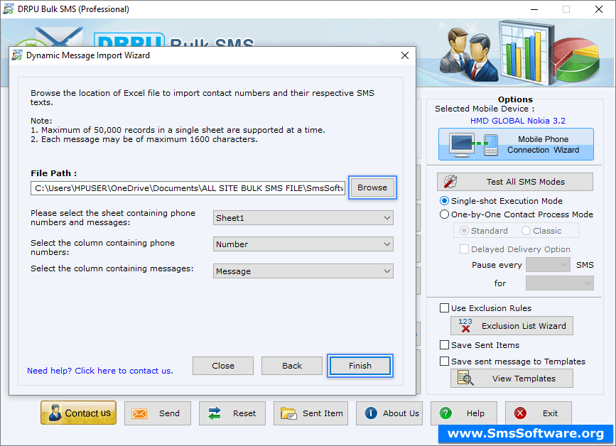Click the green Help question mark icon
The height and width of the screenshot is (446, 616).
tap(445, 413)
